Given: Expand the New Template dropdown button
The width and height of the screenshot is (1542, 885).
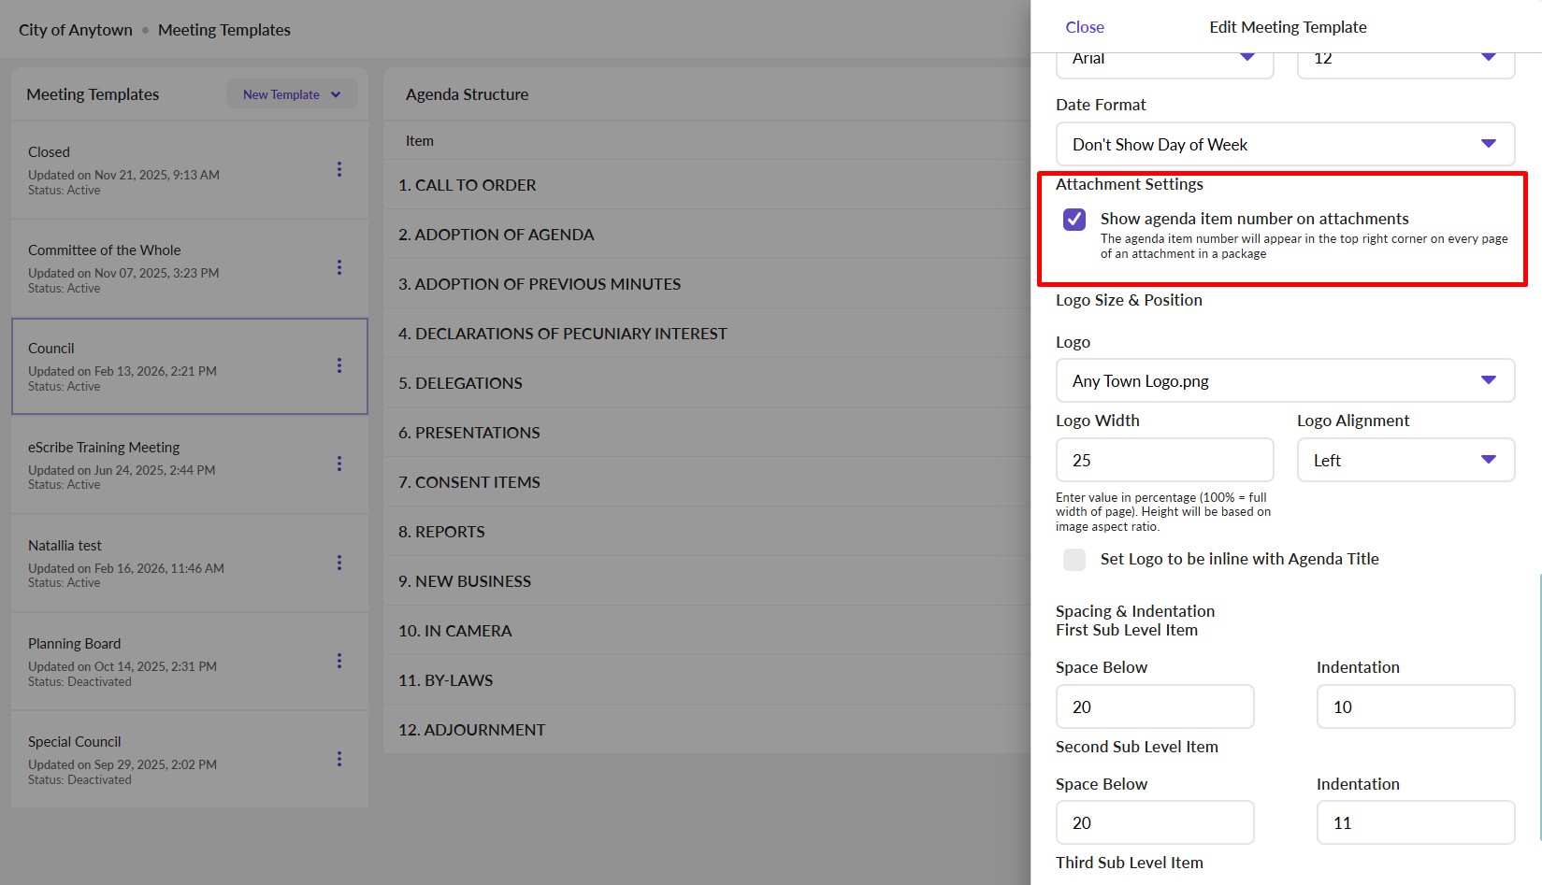Looking at the screenshot, I should tap(292, 94).
